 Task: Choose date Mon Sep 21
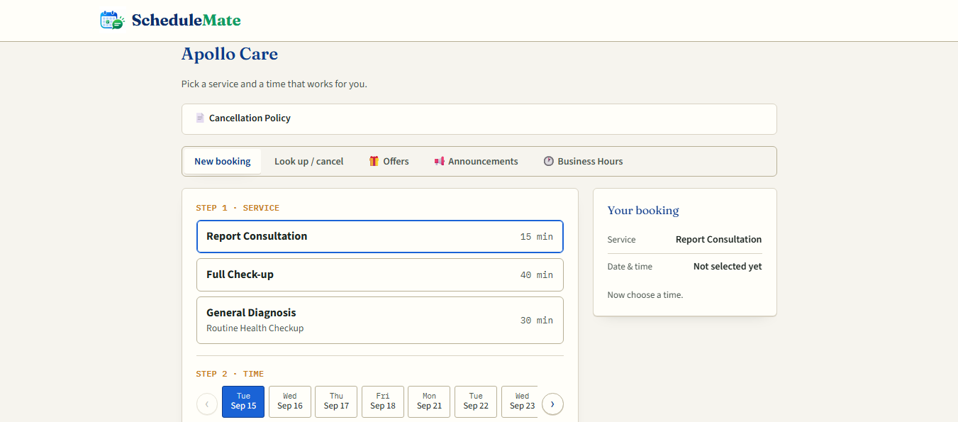[429, 401]
